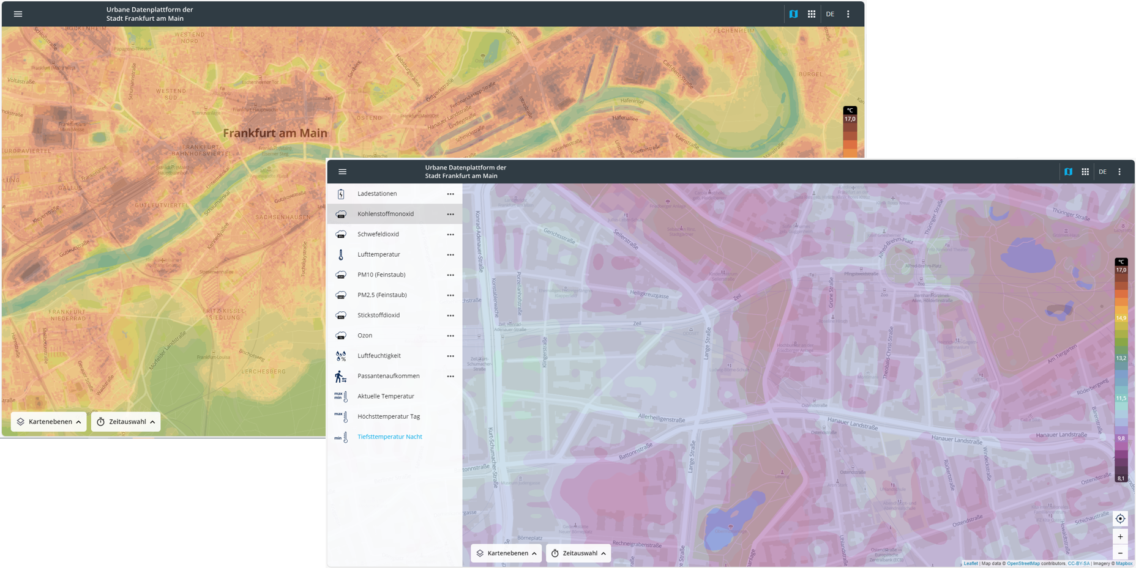Toggle the Ladestationen layer
The image size is (1136, 568).
point(377,194)
